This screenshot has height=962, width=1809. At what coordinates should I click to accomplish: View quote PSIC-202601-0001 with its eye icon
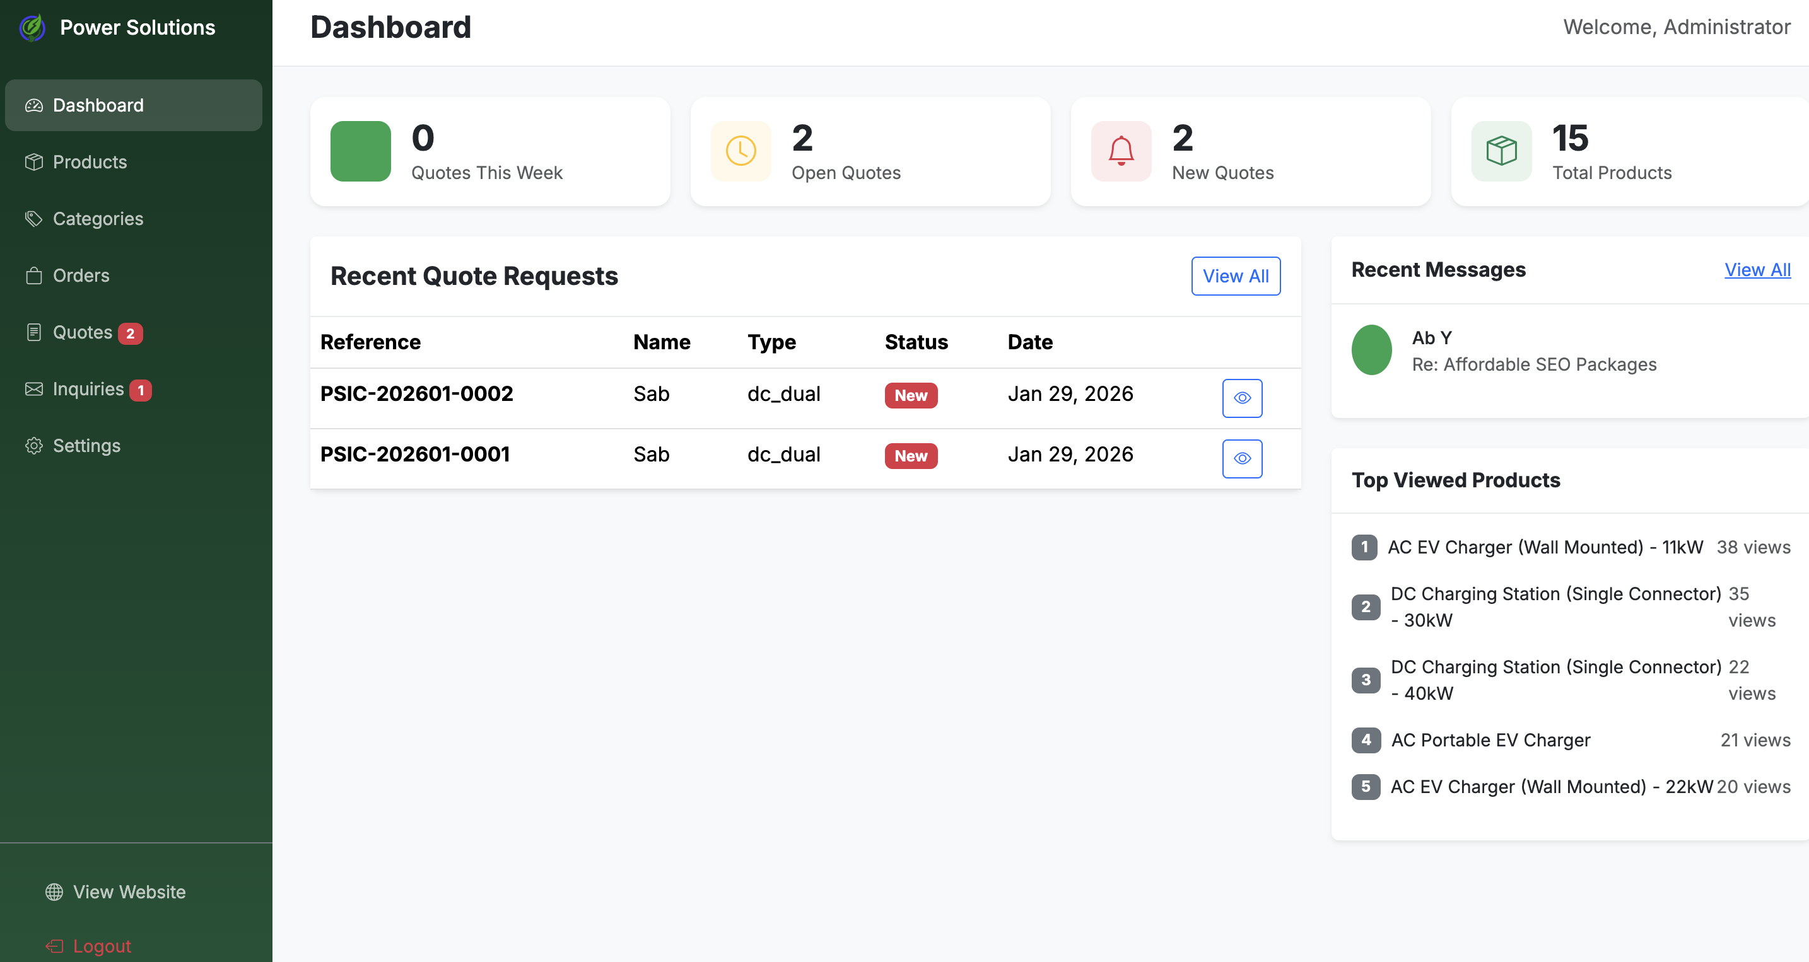click(x=1243, y=458)
